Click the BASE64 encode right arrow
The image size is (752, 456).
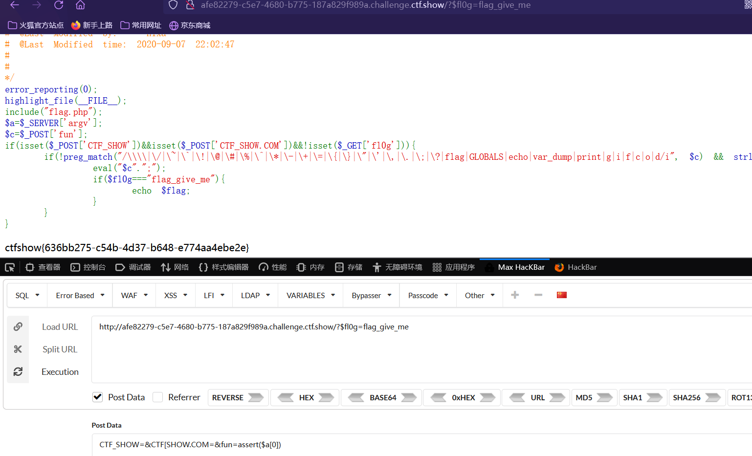pyautogui.click(x=409, y=397)
